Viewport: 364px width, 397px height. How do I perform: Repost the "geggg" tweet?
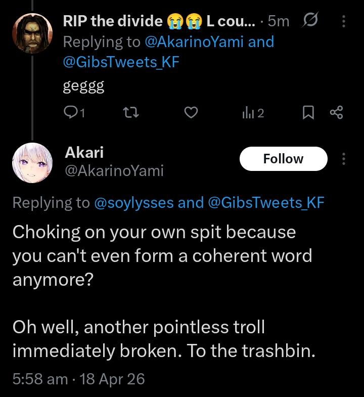[131, 113]
